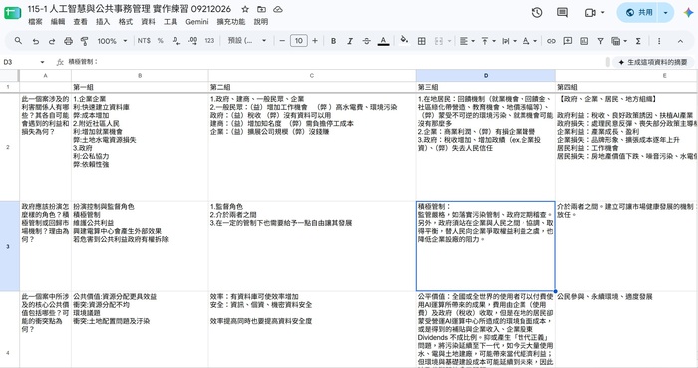Toggle strikethrough formatting
Viewport: 698px width, 368px height.
click(366, 41)
